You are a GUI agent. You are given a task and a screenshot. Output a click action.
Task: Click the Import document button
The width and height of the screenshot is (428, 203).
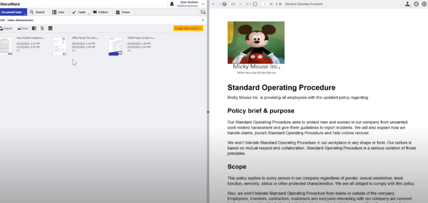(6, 28)
